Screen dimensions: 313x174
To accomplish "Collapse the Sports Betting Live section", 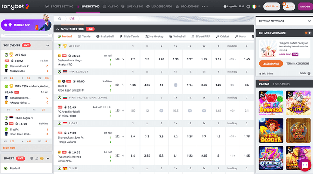I will pyautogui.click(x=58, y=29).
